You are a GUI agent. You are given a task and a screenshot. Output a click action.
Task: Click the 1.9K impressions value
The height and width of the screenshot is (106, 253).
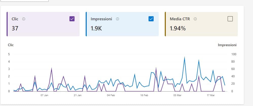[96, 29]
